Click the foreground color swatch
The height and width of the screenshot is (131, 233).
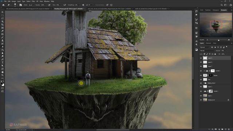tap(1, 84)
